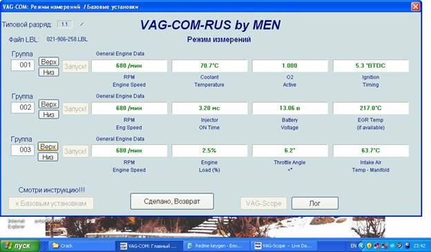Click the Типовой разряд 1.1 field

pyautogui.click(x=65, y=24)
